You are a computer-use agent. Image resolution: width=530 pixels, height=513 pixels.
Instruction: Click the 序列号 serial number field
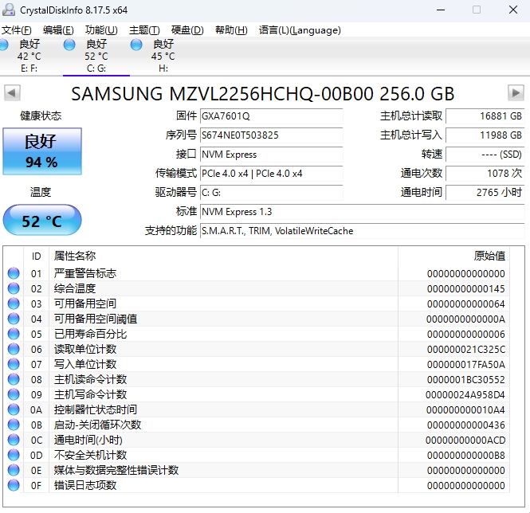click(271, 135)
